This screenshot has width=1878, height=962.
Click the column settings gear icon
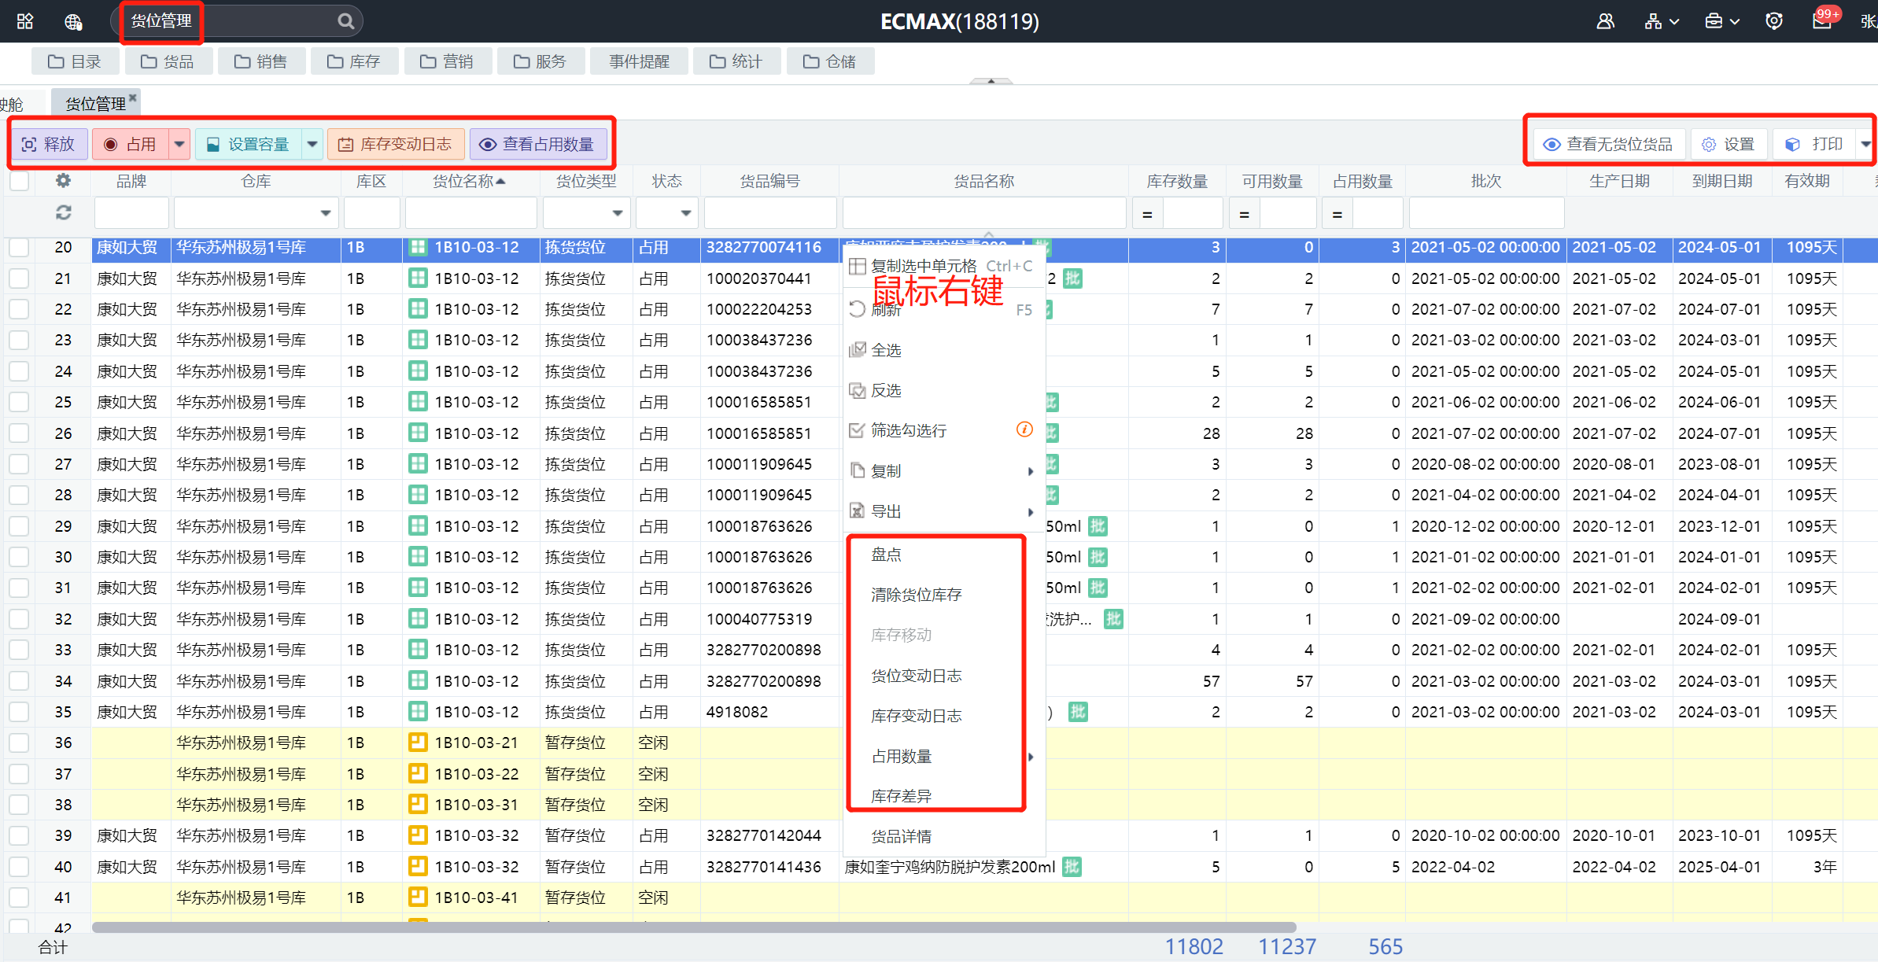tap(64, 181)
